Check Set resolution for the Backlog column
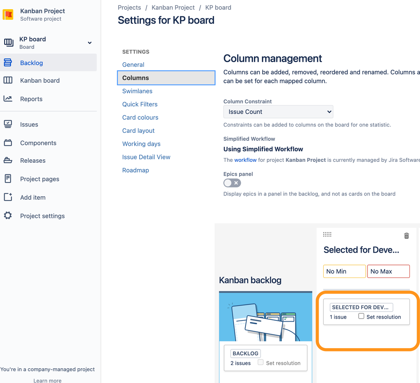This screenshot has height=383, width=420. click(x=261, y=363)
